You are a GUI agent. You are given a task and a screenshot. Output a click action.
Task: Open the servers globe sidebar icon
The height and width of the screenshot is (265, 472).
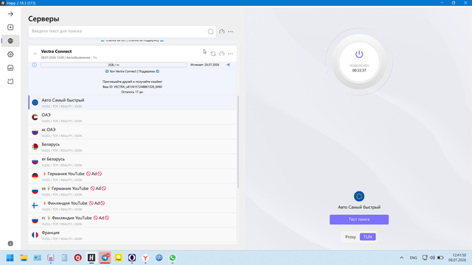10,41
